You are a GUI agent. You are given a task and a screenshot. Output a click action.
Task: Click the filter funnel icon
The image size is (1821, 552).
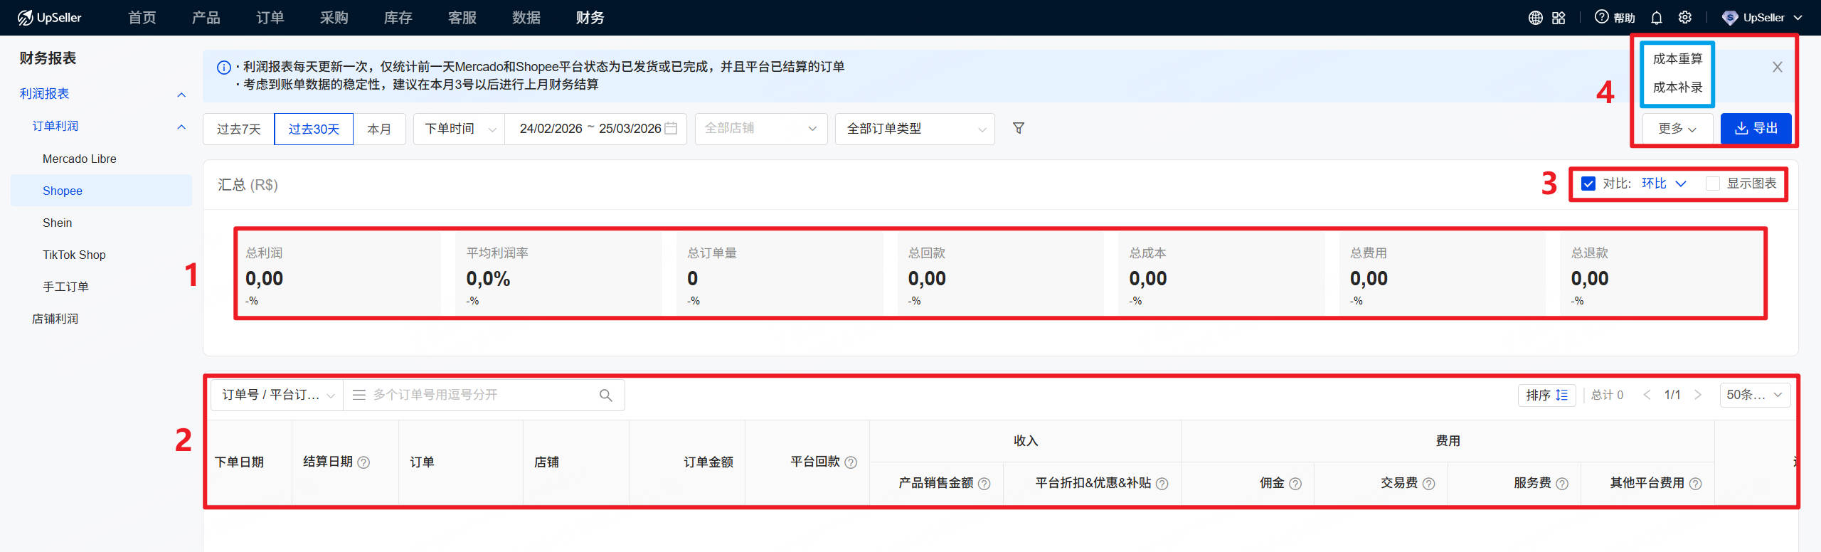click(x=1018, y=128)
